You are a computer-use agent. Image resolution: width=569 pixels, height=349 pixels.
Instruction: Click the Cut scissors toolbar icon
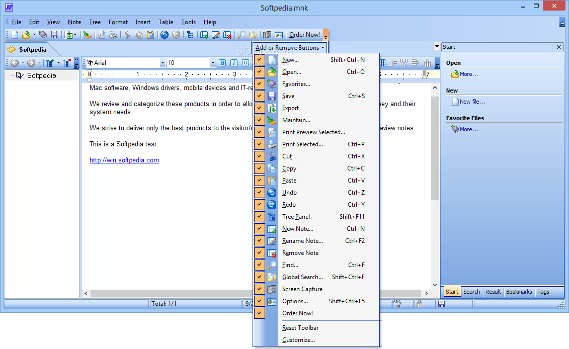(x=127, y=35)
